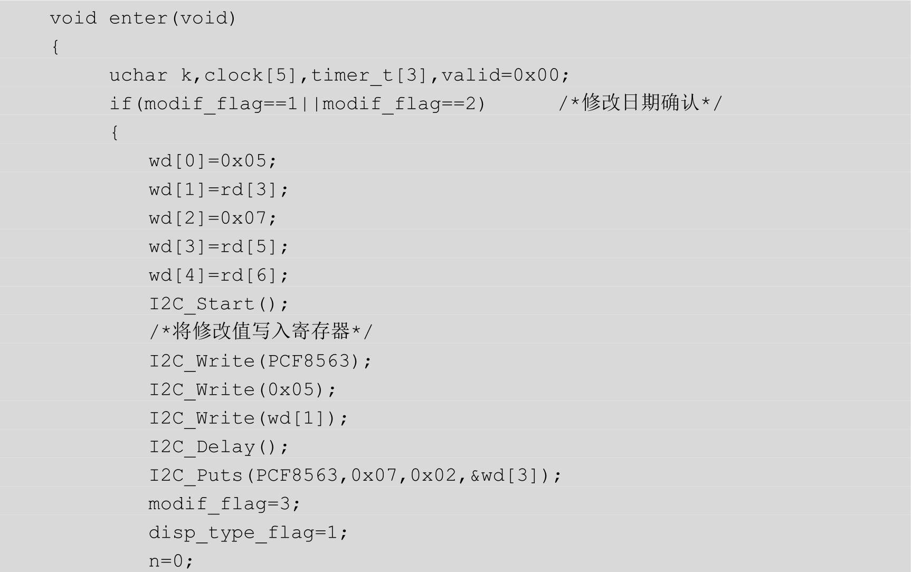The height and width of the screenshot is (572, 911).
Task: Click the Chinese comment "修改日期确认"
Action: (x=640, y=103)
